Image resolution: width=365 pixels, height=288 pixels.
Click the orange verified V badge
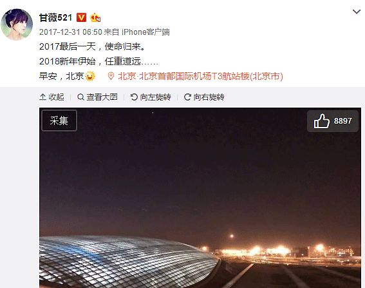pos(81,17)
